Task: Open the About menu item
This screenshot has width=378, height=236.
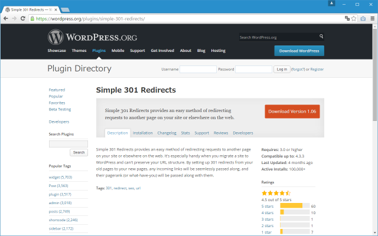Action: (x=185, y=51)
